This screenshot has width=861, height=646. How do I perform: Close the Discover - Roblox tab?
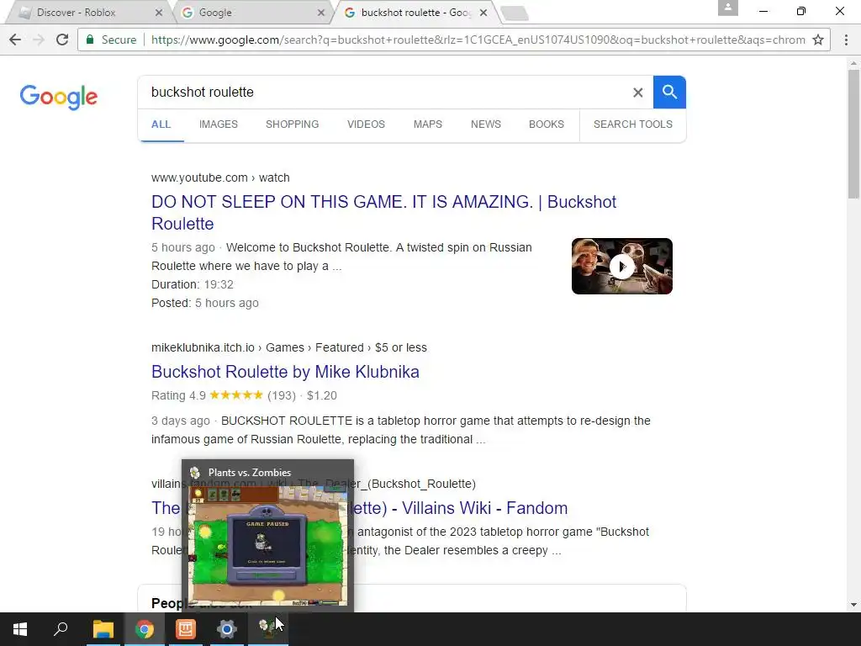(x=159, y=12)
